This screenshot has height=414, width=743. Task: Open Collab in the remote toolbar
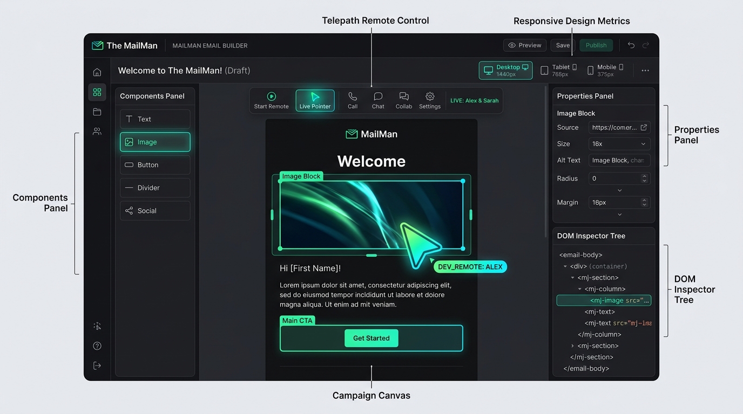(404, 101)
